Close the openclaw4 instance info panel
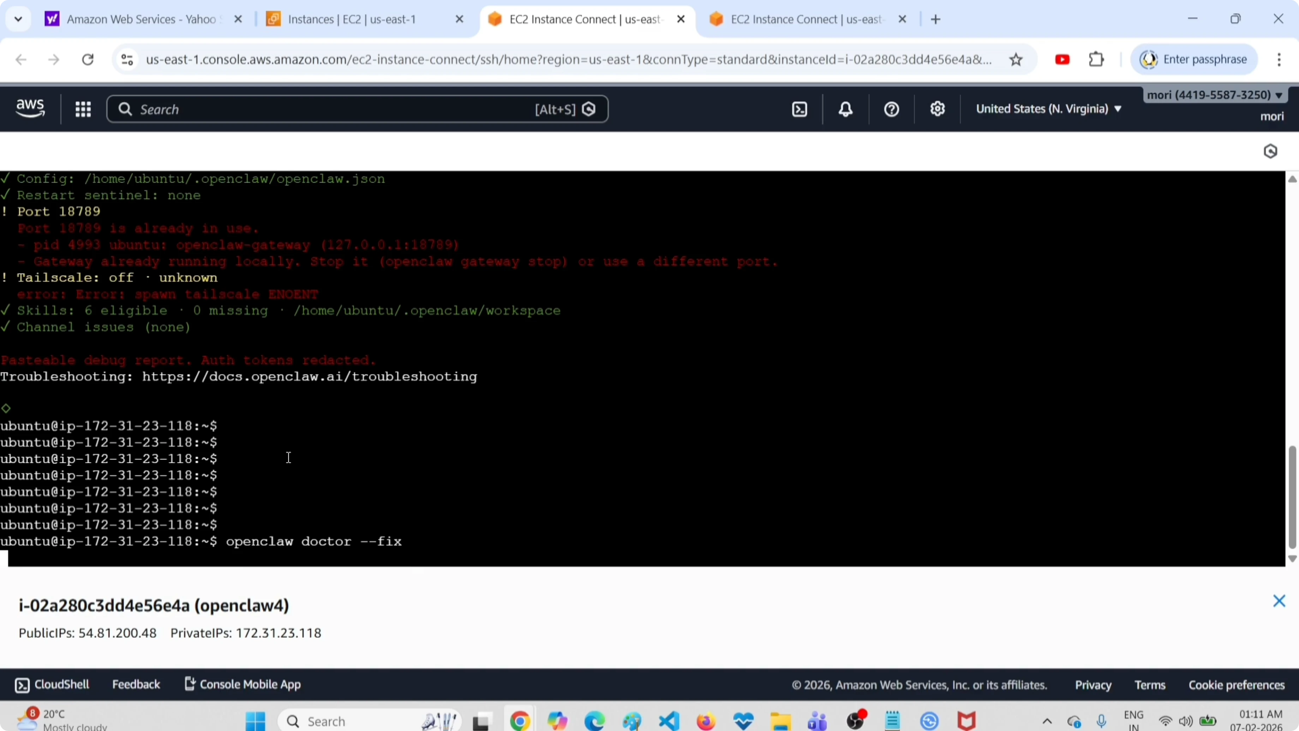This screenshot has height=731, width=1299. point(1279,601)
